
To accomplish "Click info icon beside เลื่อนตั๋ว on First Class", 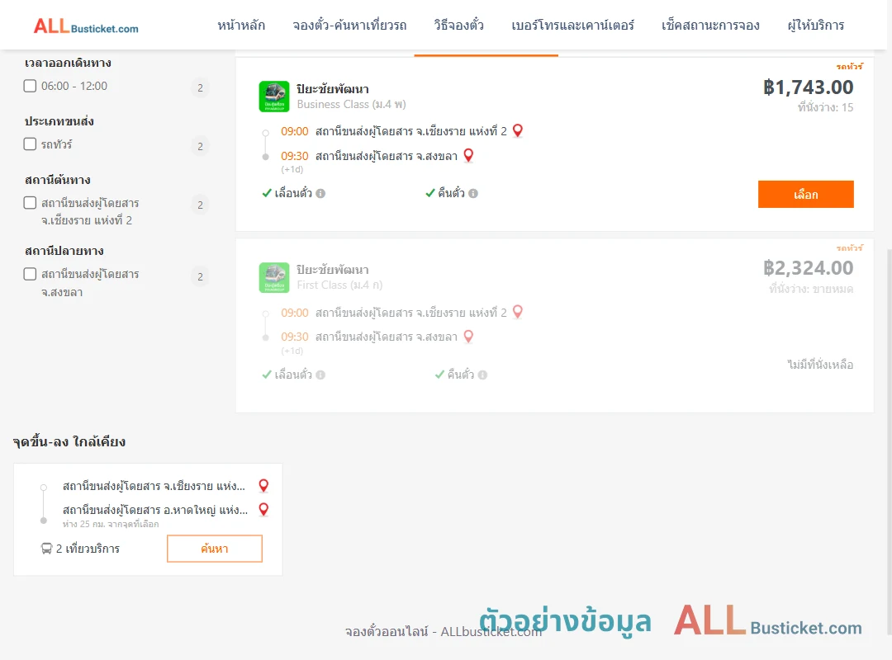I will pyautogui.click(x=320, y=375).
